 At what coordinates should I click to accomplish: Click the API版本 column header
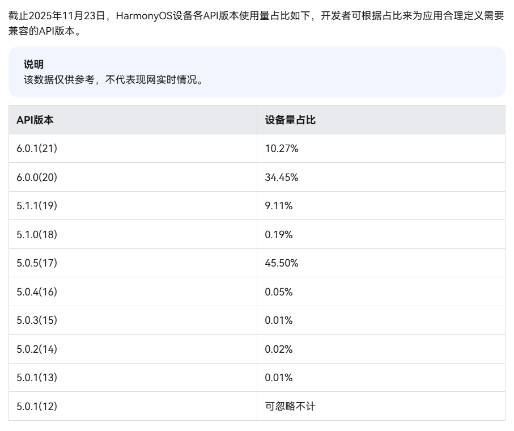tap(35, 120)
